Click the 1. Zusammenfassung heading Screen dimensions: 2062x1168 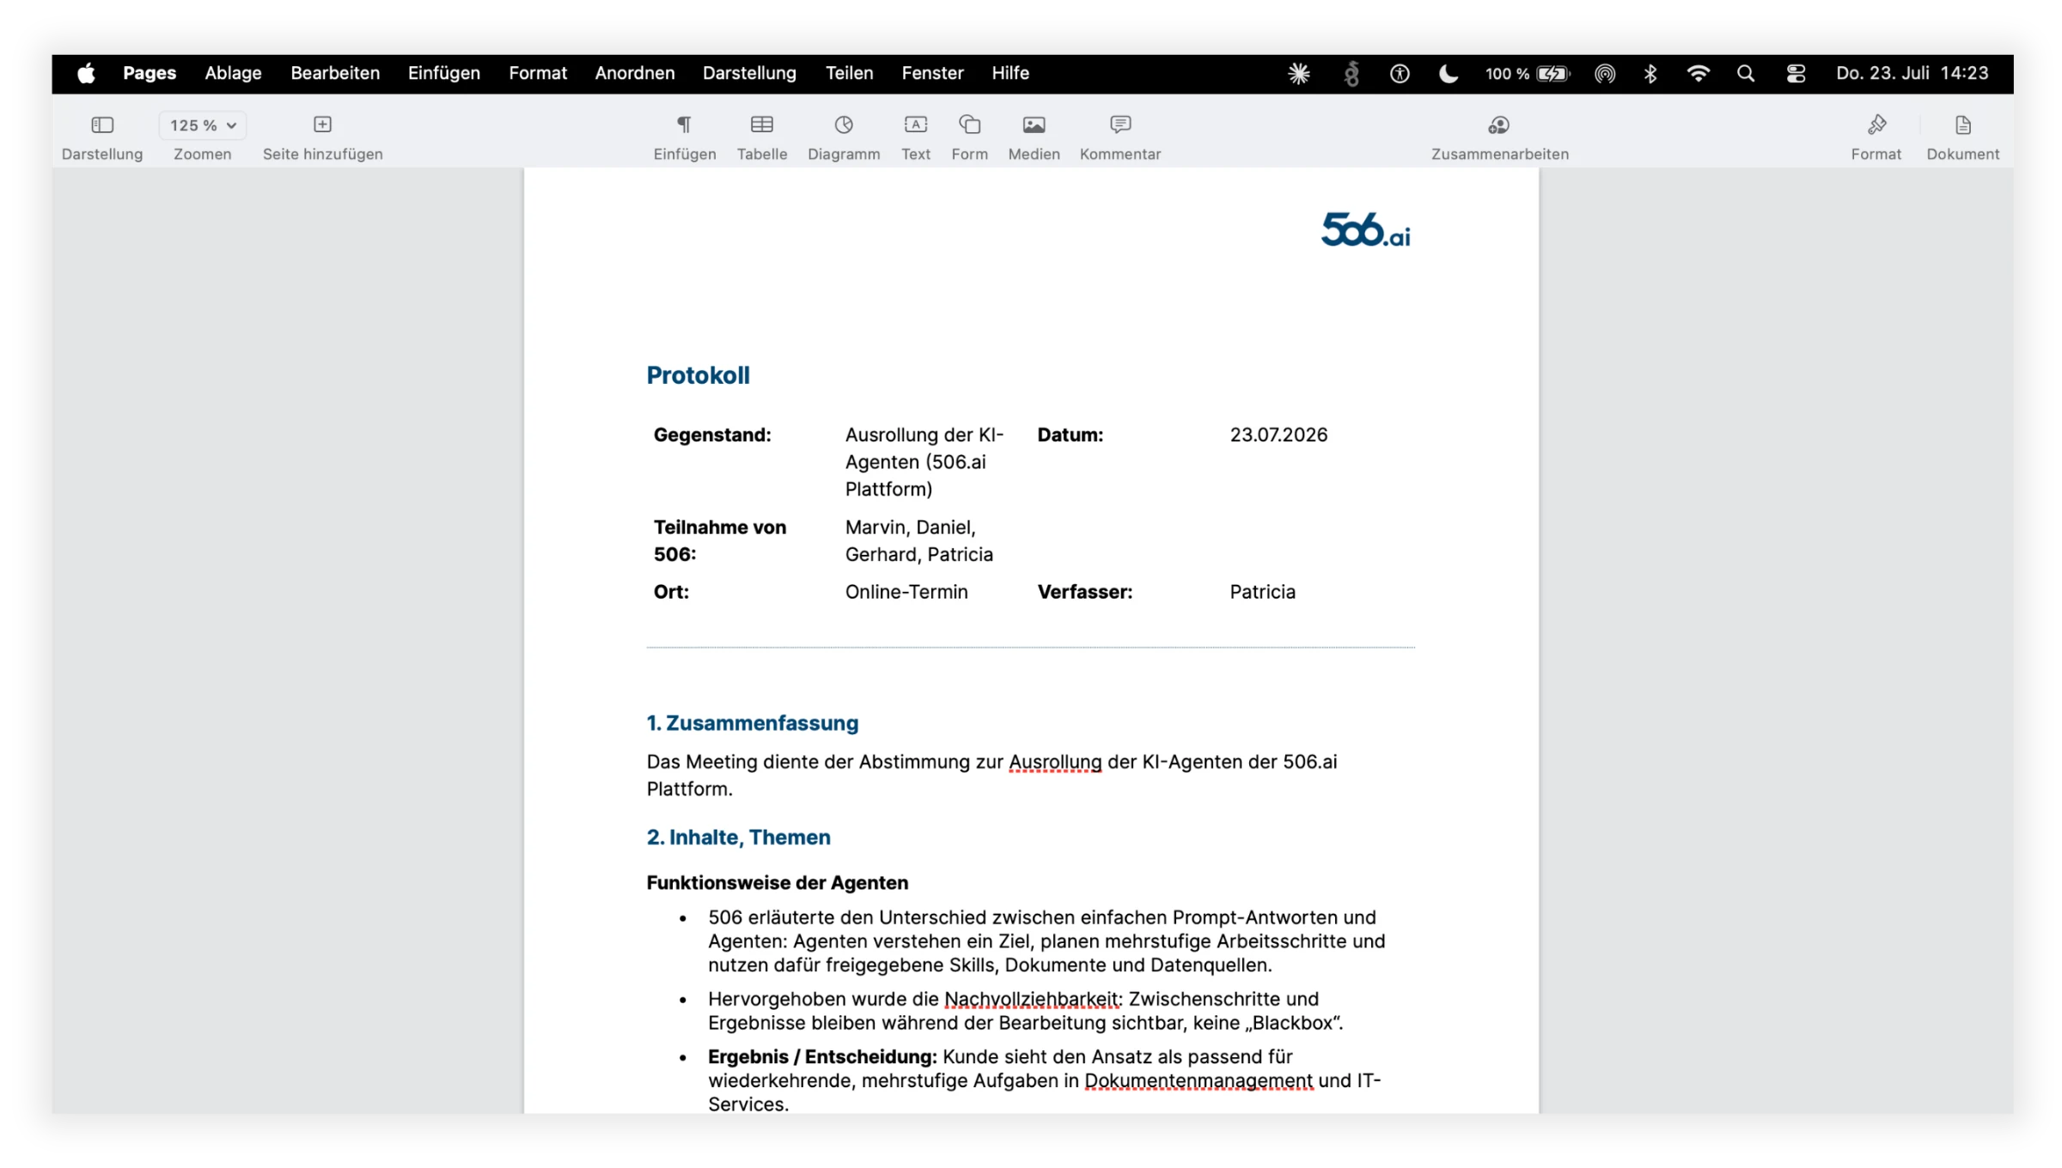(x=753, y=723)
